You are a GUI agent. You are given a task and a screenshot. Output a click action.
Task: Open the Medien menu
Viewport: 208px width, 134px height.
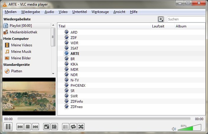point(11,12)
